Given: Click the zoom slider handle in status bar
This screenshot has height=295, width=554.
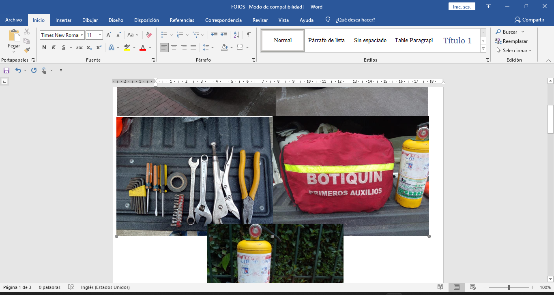Looking at the screenshot, I should click(509, 287).
